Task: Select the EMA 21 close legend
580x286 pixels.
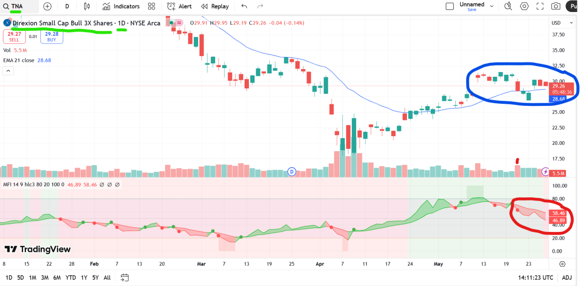Action: (x=27, y=60)
